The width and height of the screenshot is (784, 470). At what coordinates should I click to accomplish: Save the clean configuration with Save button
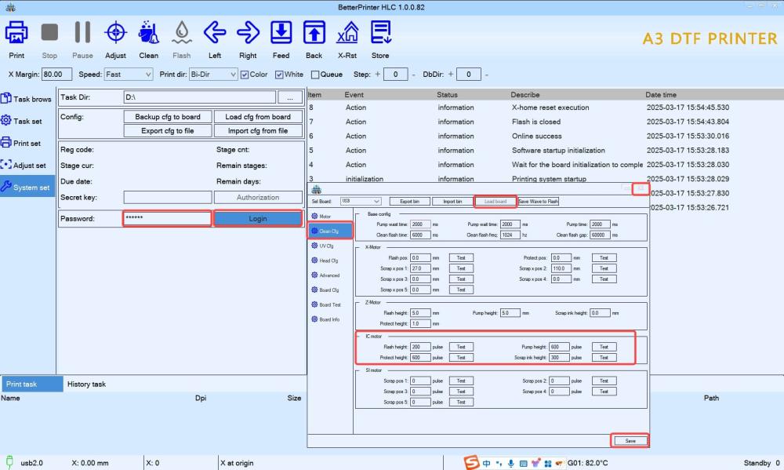pos(630,440)
